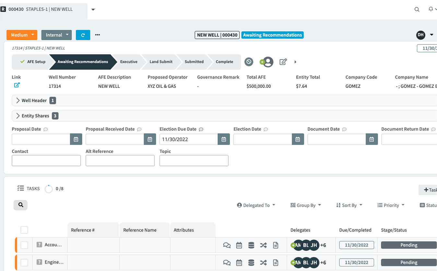The image size is (437, 271).
Task: Toggle the select-all tasks checkbox
Action: pos(24,230)
